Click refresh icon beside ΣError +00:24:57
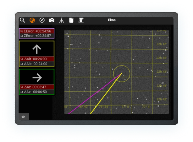Screen dimensions: 193x142 22,36
